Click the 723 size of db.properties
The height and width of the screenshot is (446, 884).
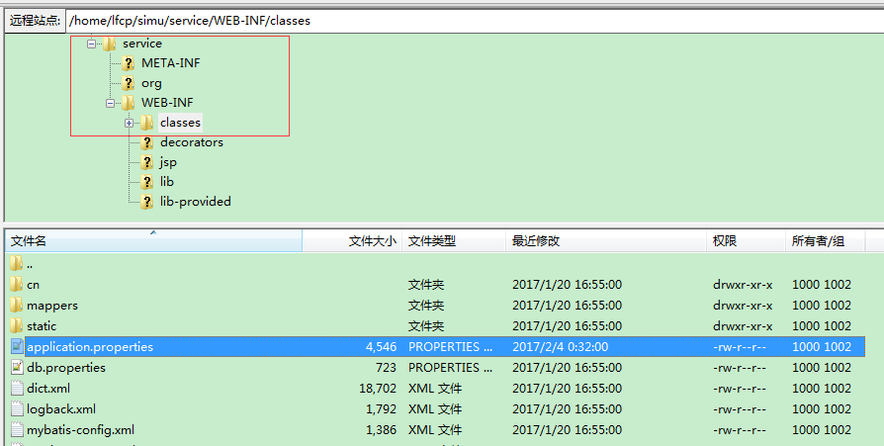387,368
